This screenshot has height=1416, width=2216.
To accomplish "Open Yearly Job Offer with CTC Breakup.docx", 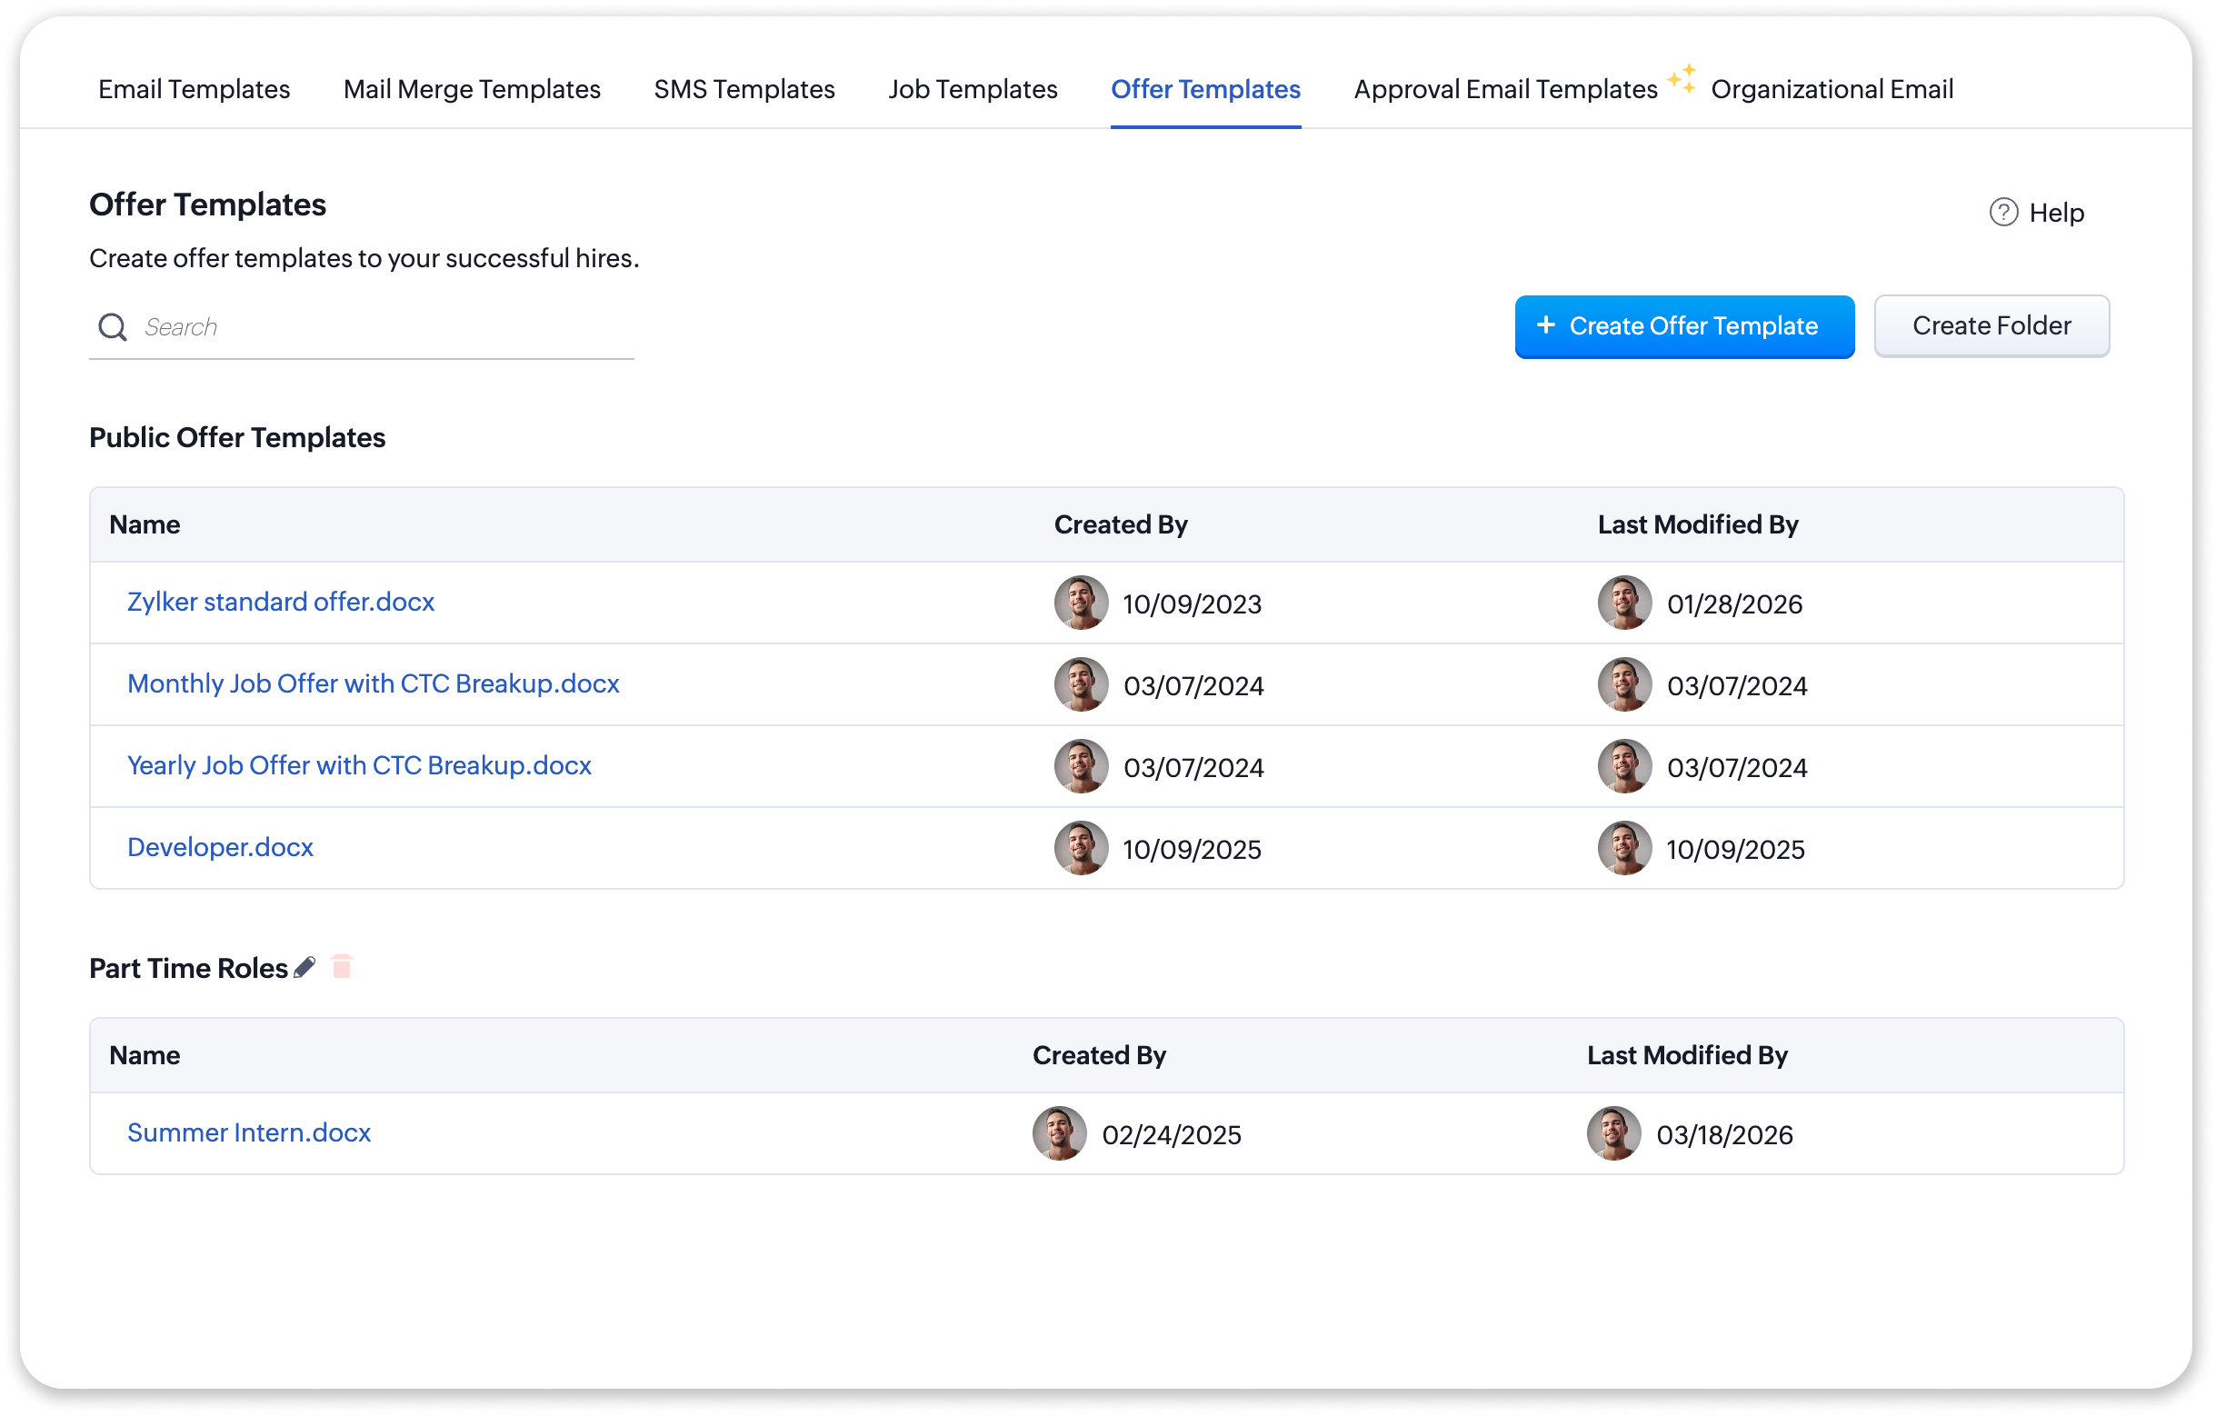I will tap(359, 765).
